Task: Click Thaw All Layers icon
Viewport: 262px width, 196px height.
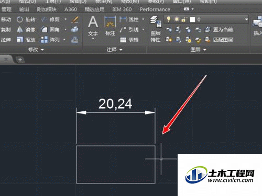Action: [x=188, y=40]
